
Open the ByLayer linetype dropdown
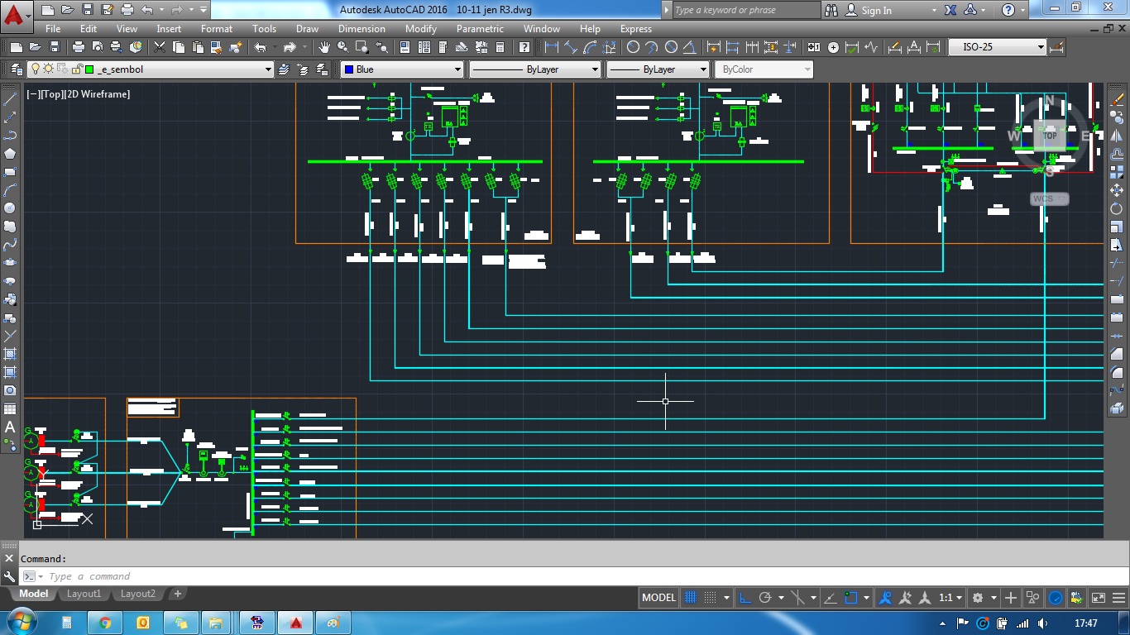coord(594,69)
